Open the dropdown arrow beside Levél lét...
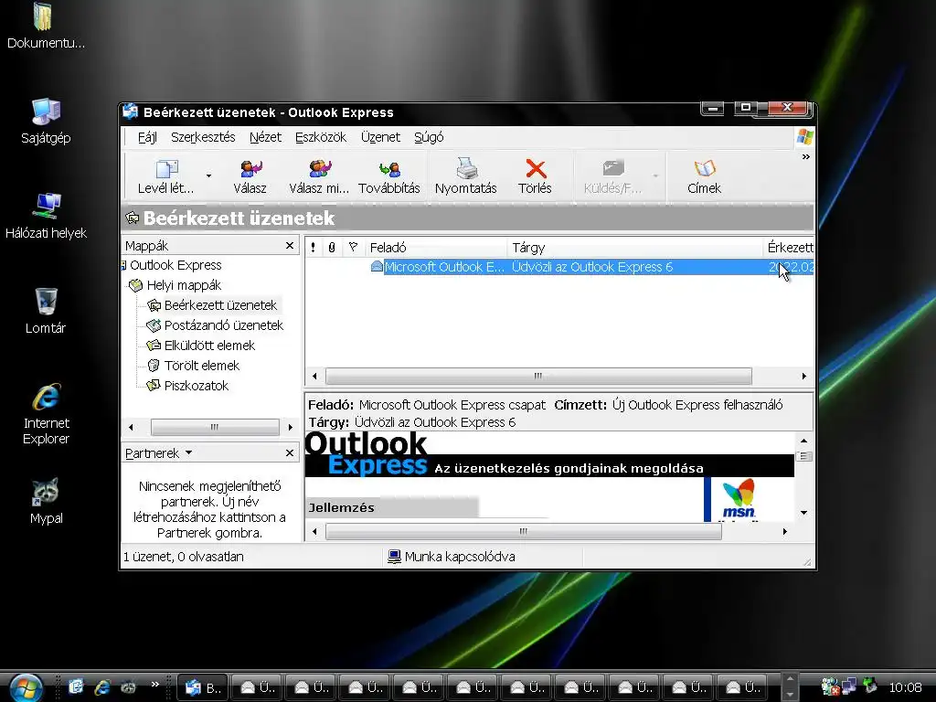936x702 pixels. pos(208,176)
